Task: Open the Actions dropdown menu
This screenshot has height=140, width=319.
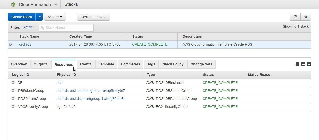Action: (55, 17)
